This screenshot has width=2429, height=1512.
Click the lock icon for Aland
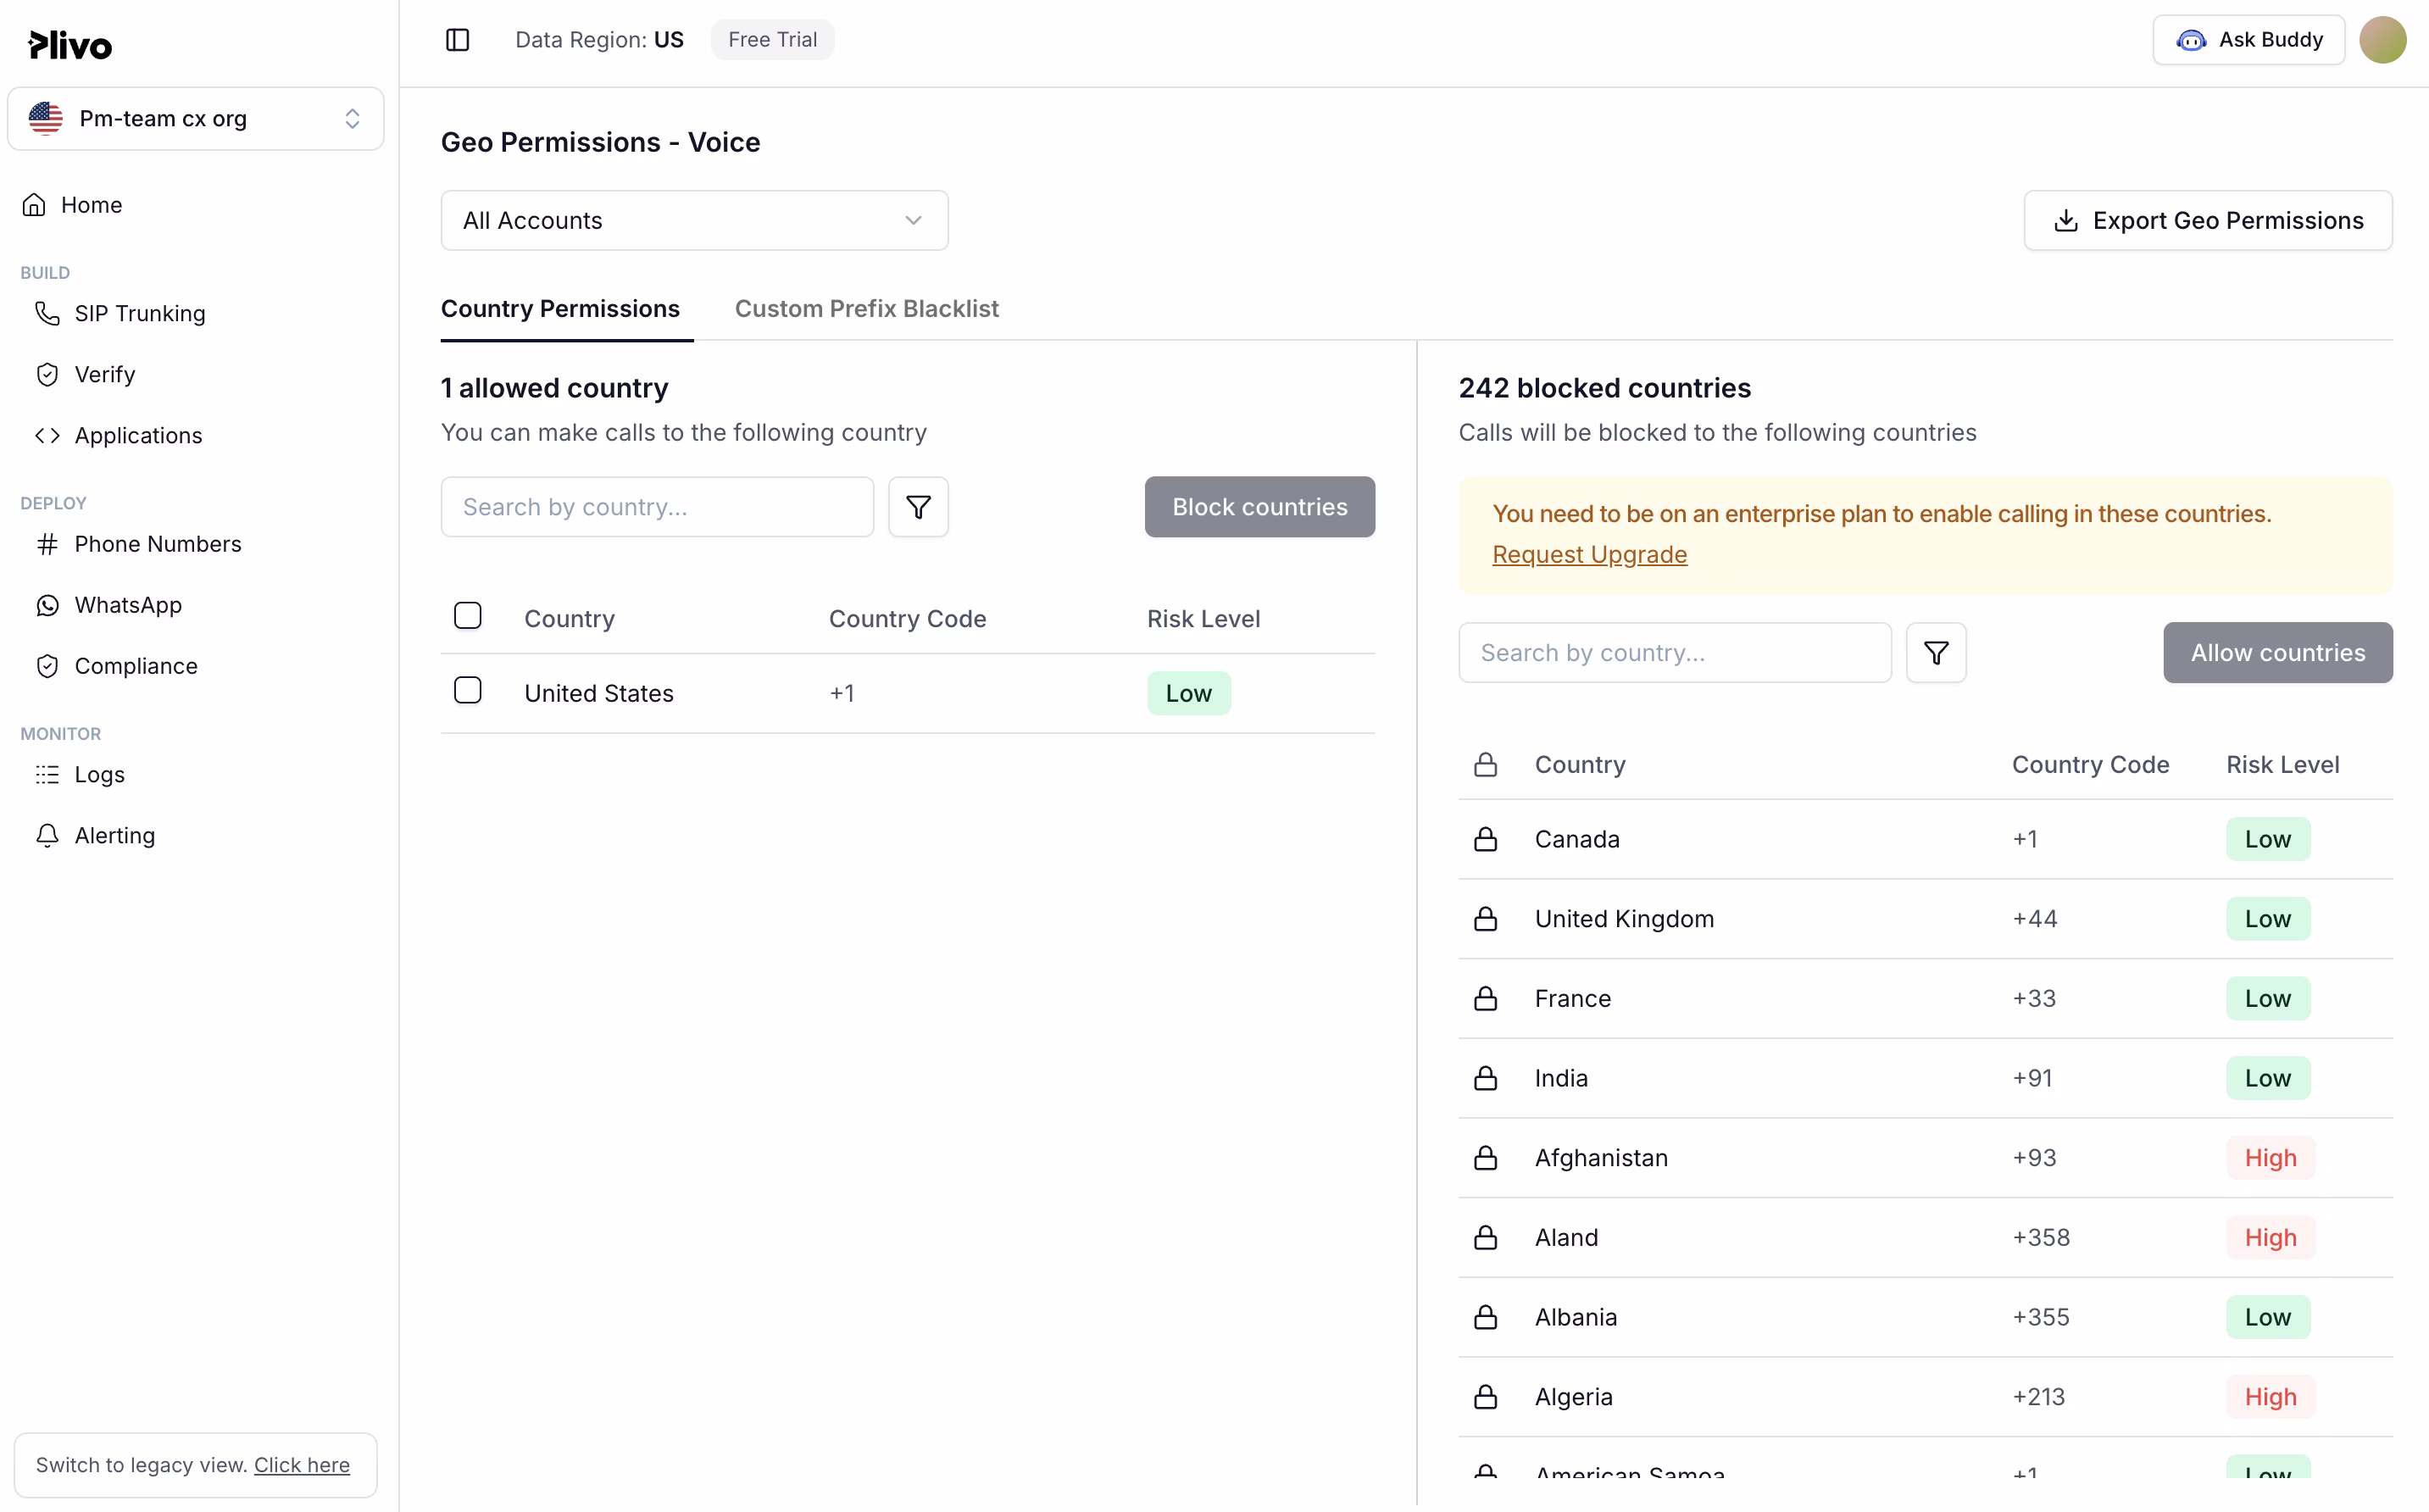[x=1485, y=1238]
